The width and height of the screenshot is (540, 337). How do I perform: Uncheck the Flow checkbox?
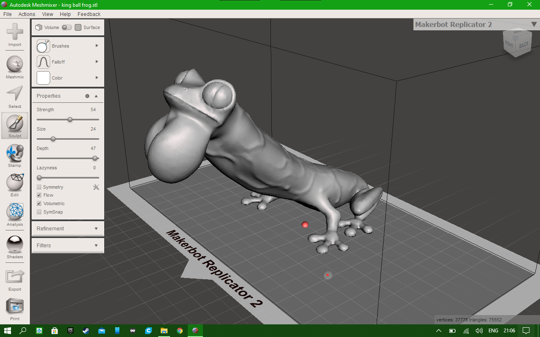point(39,195)
